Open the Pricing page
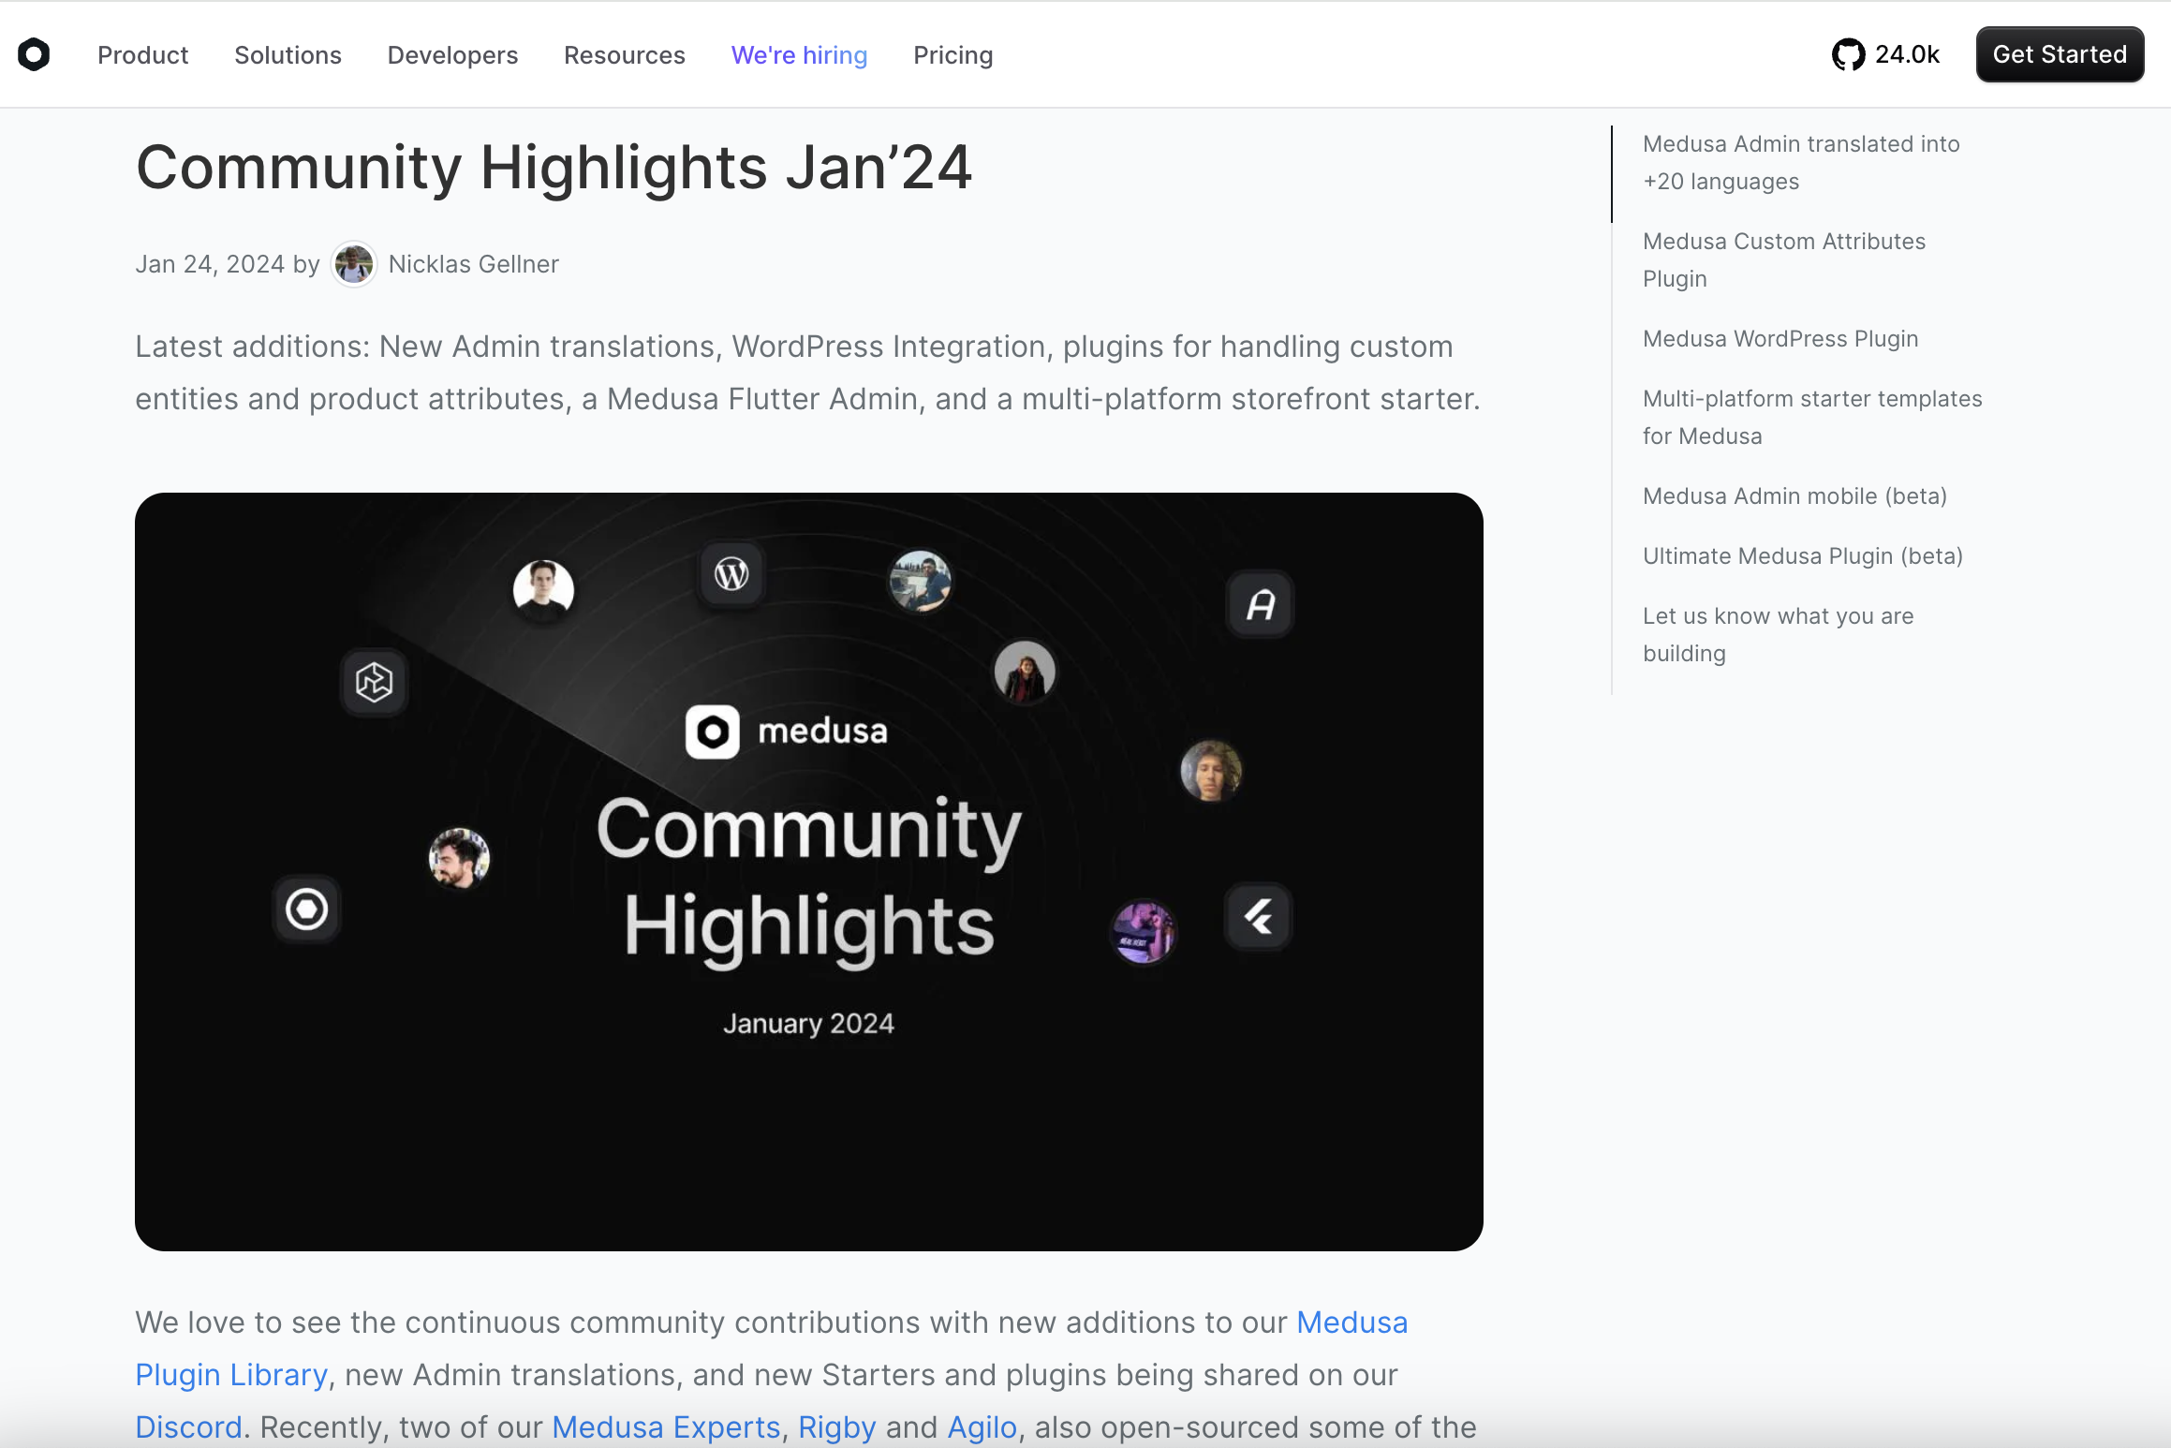 tap(953, 54)
